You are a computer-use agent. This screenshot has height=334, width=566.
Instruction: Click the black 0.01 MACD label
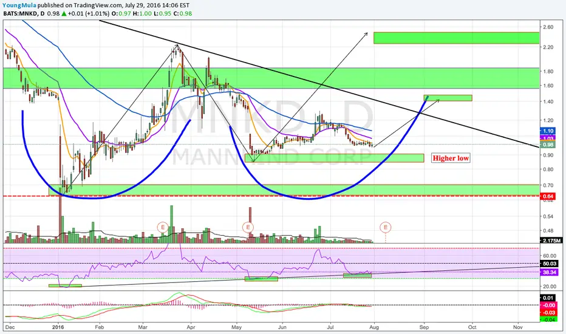point(548,298)
